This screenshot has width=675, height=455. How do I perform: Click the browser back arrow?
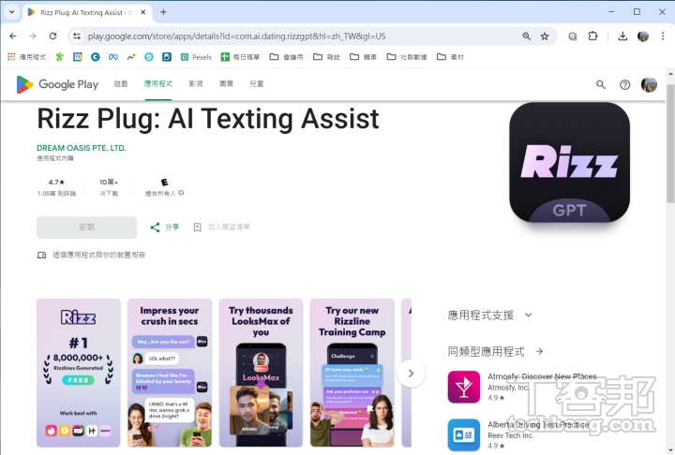(13, 37)
